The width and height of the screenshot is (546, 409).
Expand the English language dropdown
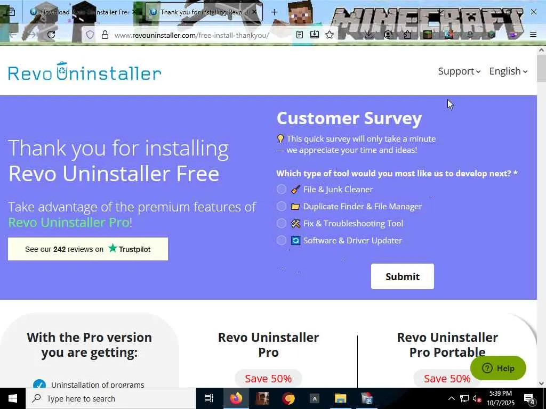pos(508,71)
